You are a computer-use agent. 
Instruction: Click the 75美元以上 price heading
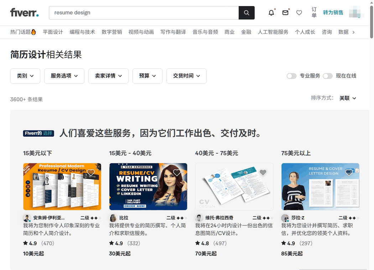click(x=296, y=153)
